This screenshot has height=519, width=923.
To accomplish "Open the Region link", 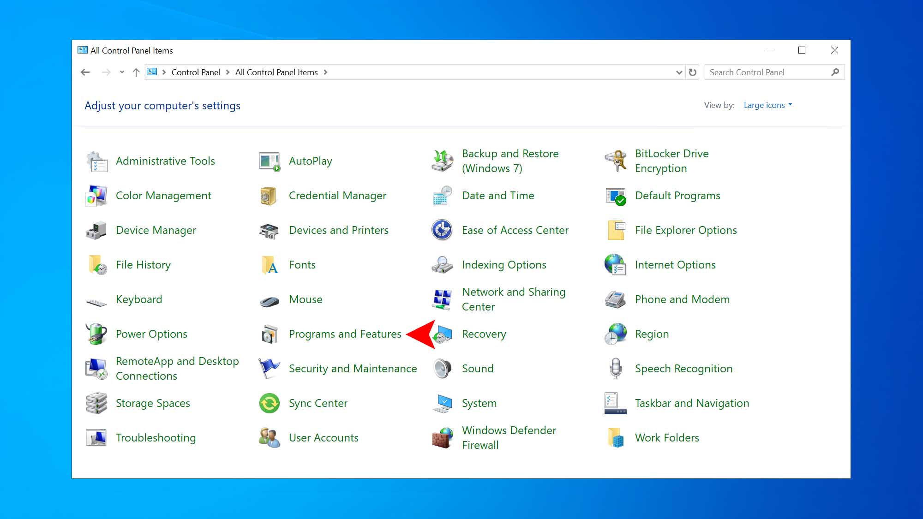I will click(652, 334).
